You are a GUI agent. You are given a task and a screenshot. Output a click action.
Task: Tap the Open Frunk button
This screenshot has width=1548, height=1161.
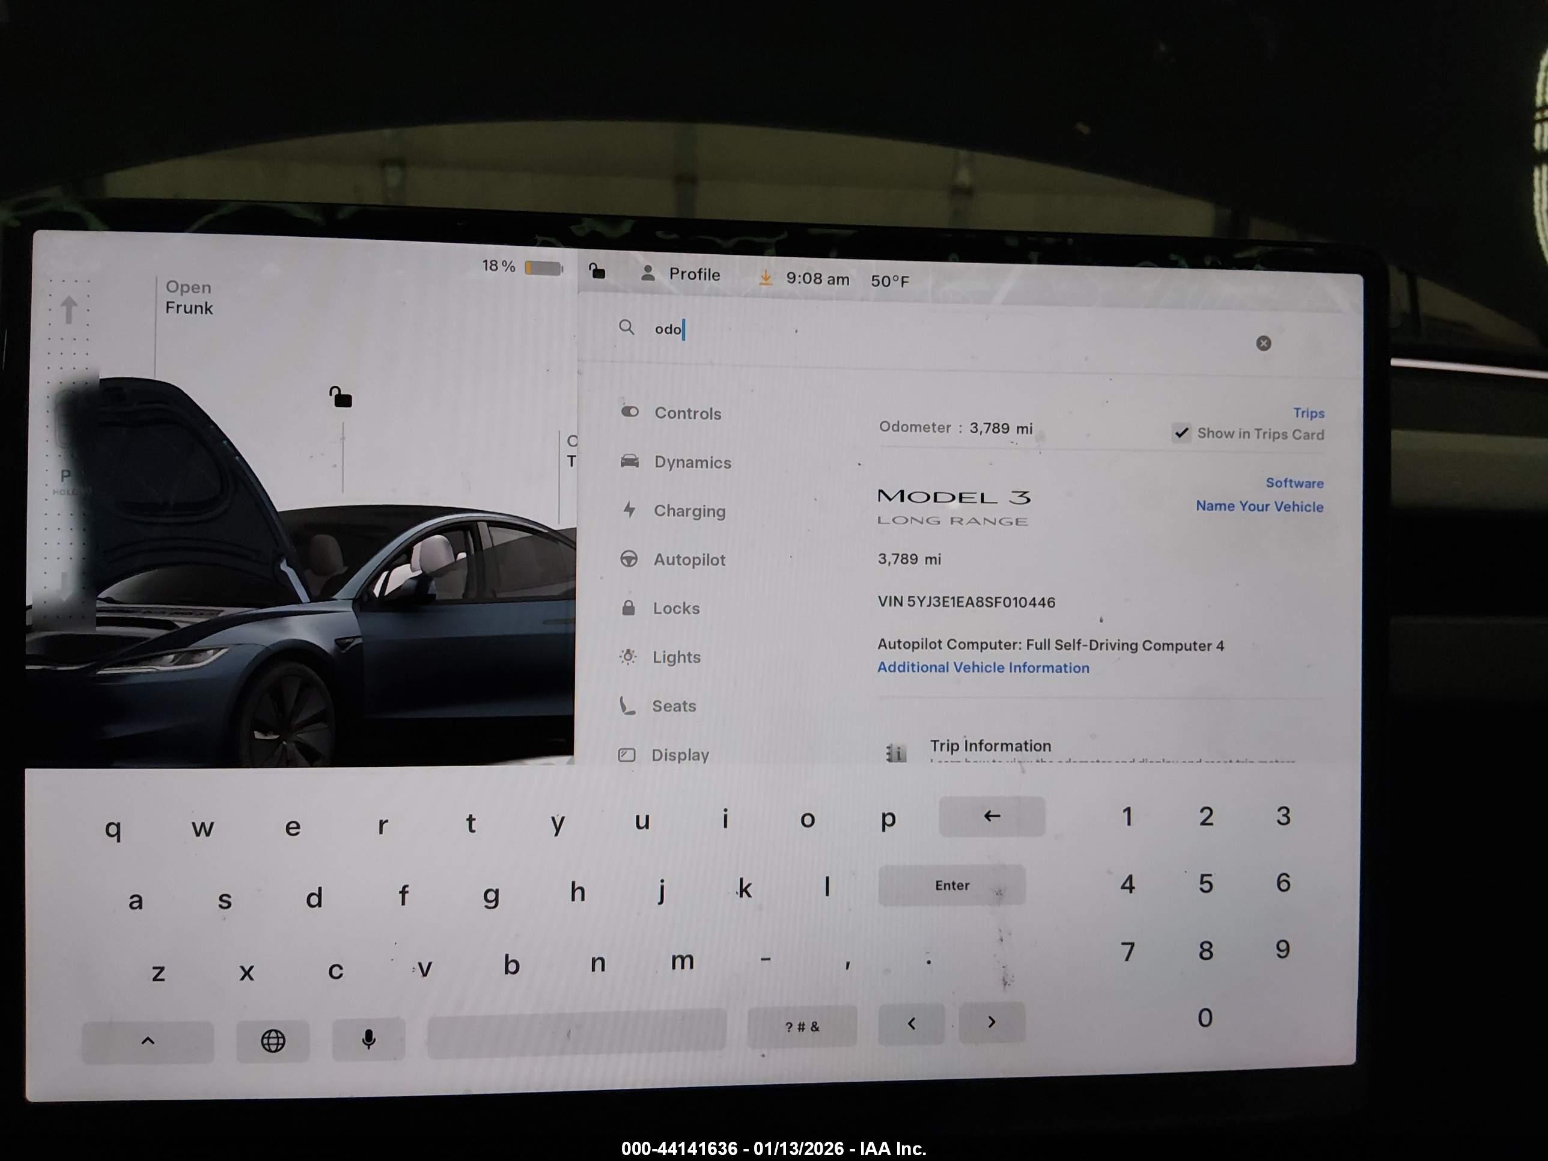[x=188, y=297]
